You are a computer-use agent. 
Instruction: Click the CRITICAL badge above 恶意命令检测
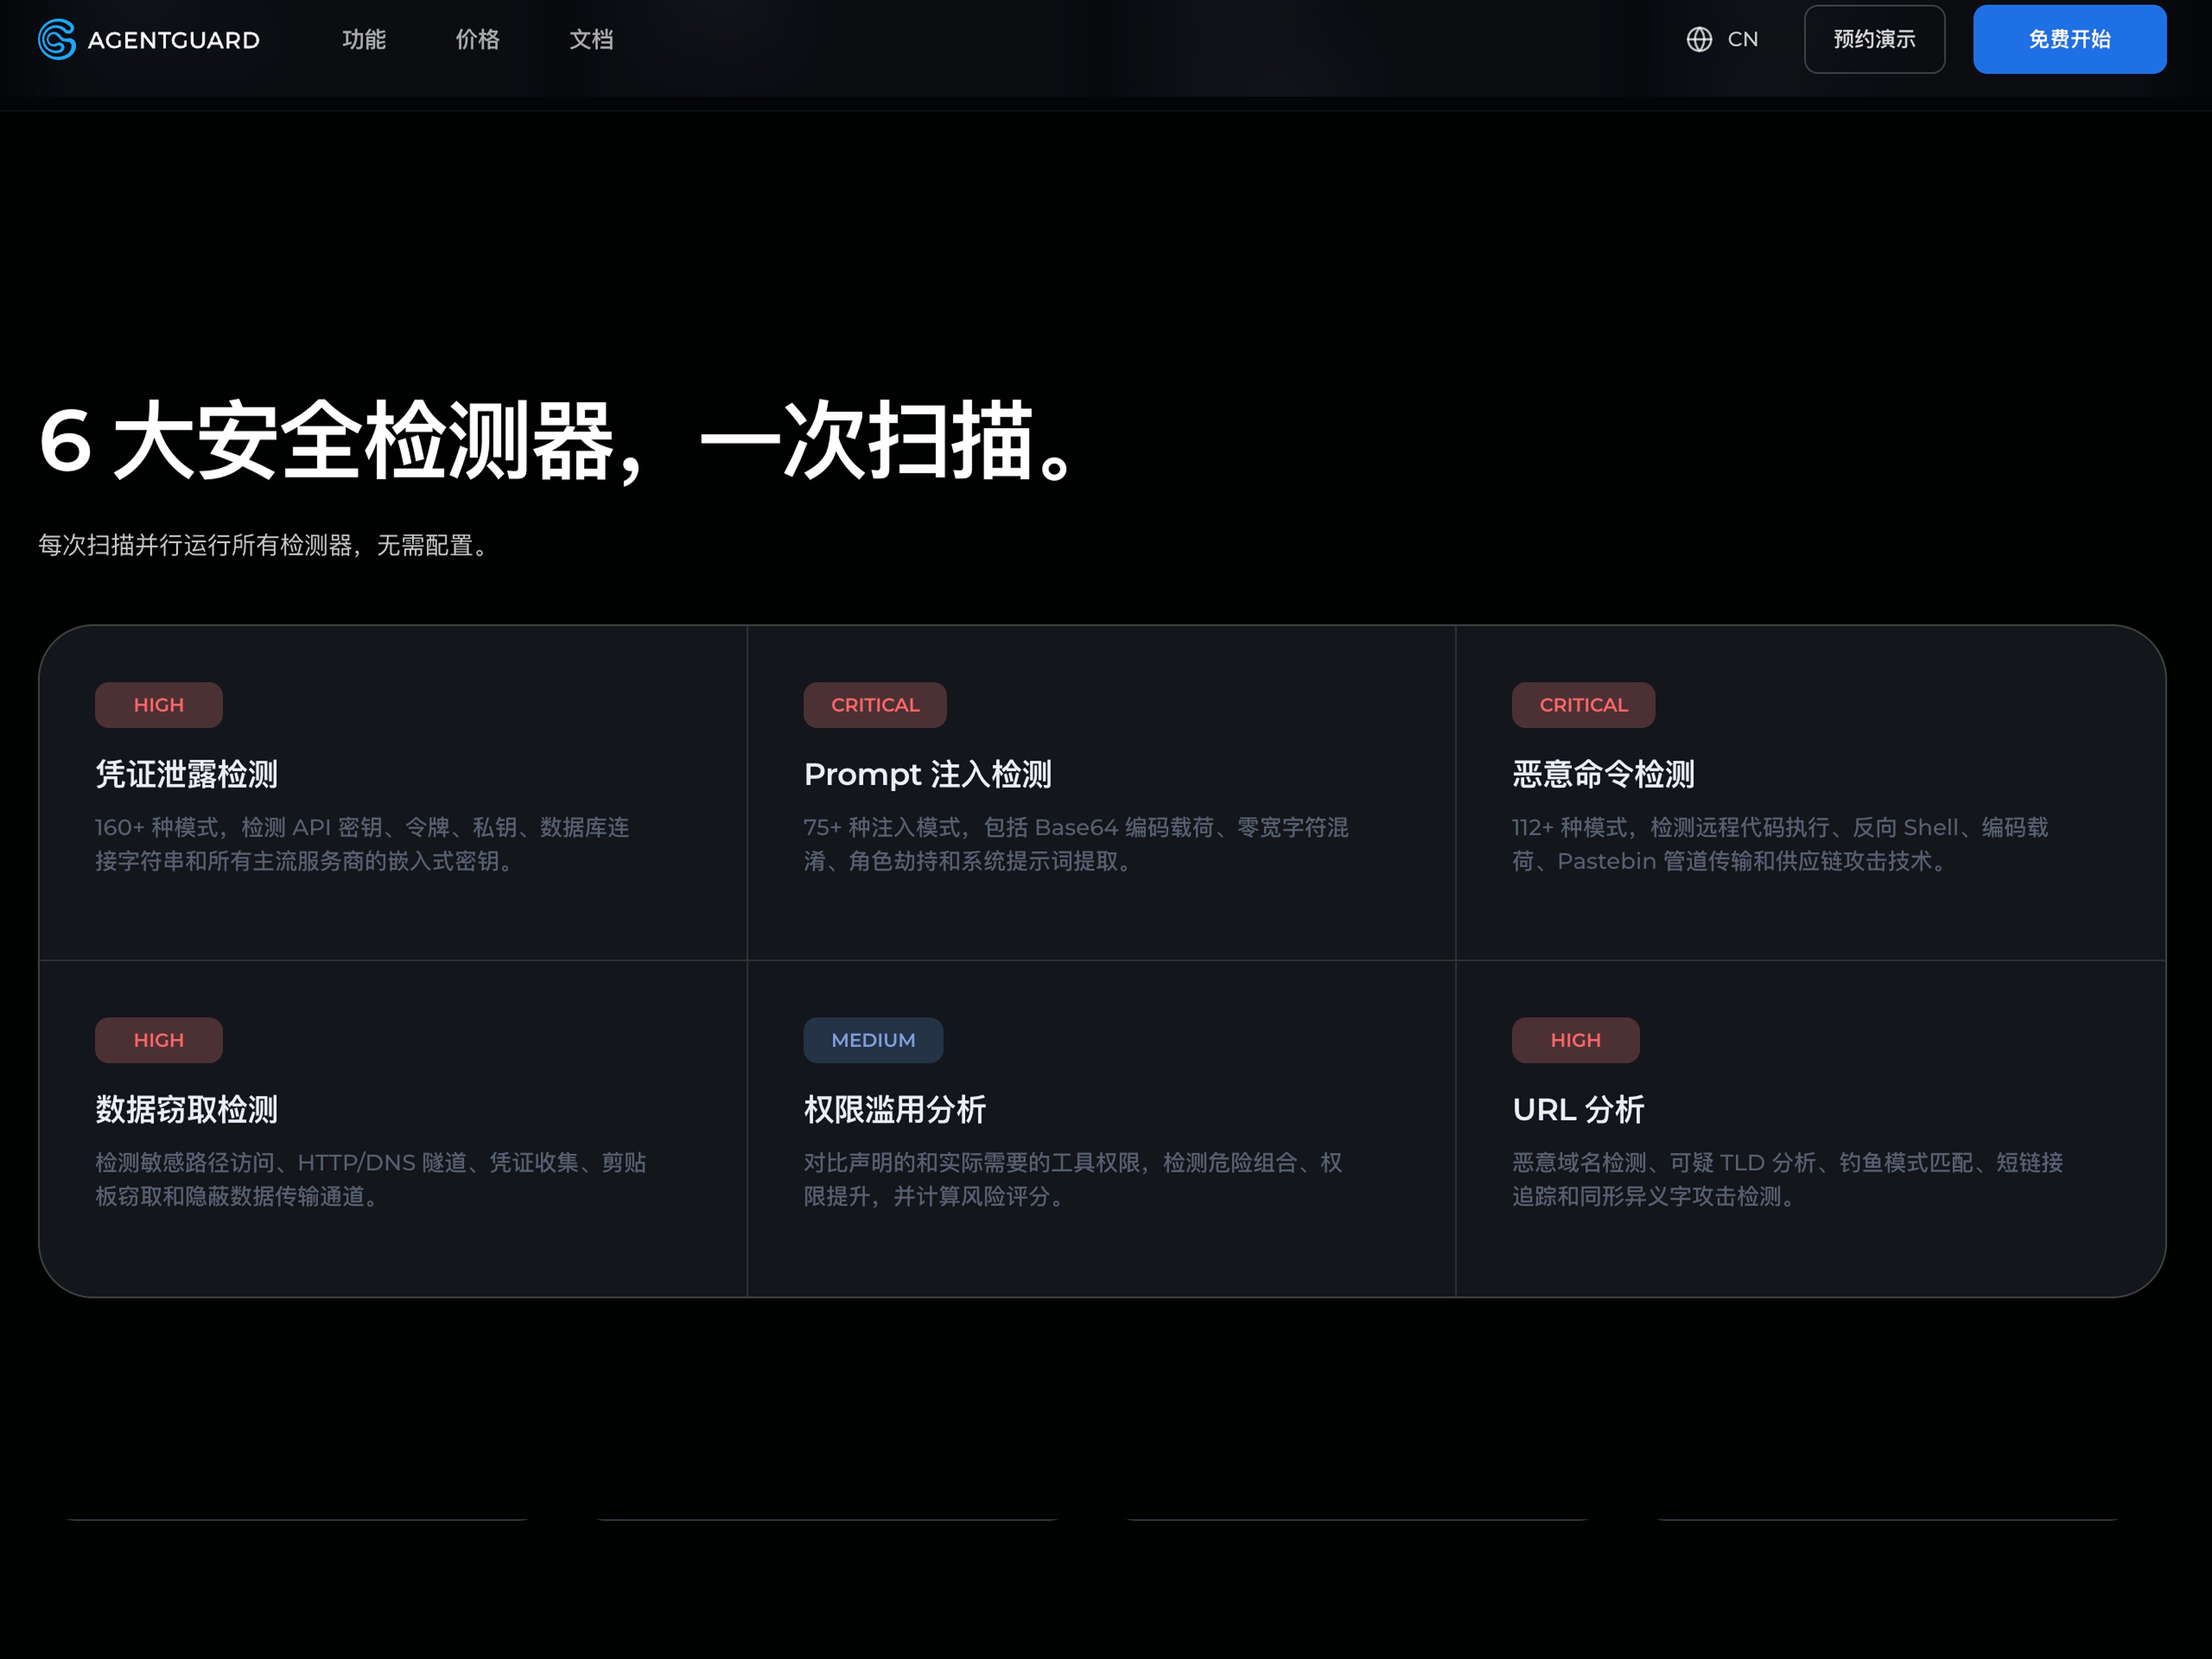point(1583,705)
